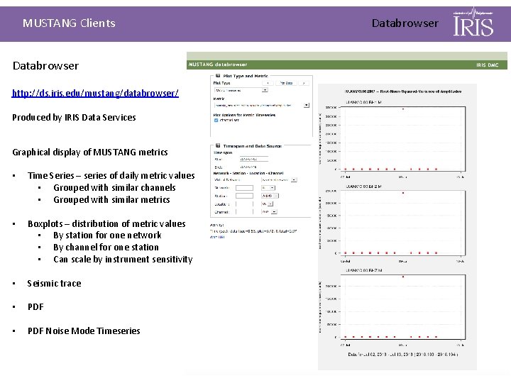Open the Channel dropdown list

coord(269,211)
